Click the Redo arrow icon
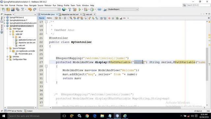The image size is (211, 119). (x=35, y=9)
